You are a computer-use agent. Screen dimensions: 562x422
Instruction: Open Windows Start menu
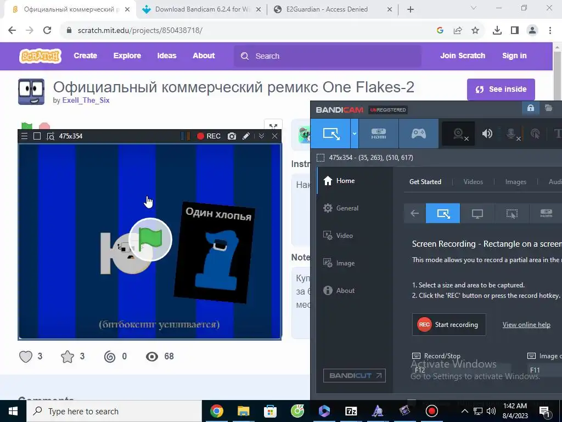pyautogui.click(x=13, y=411)
